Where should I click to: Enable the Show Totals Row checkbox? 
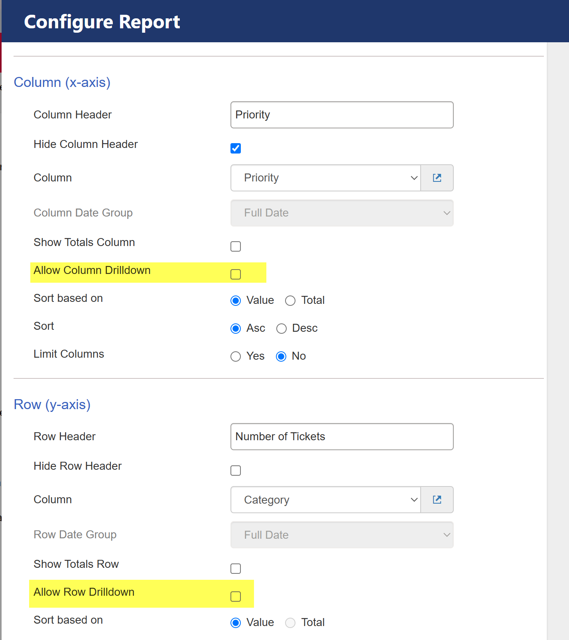click(236, 569)
